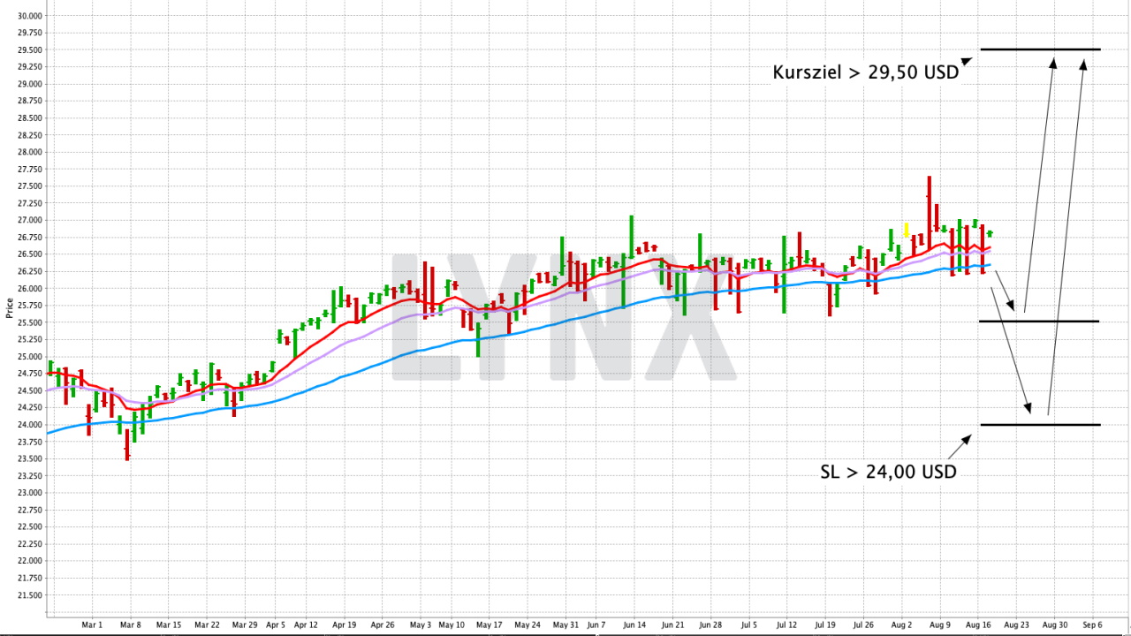The width and height of the screenshot is (1131, 636).
Task: Click the 28.000 price axis label
Action: [x=29, y=152]
